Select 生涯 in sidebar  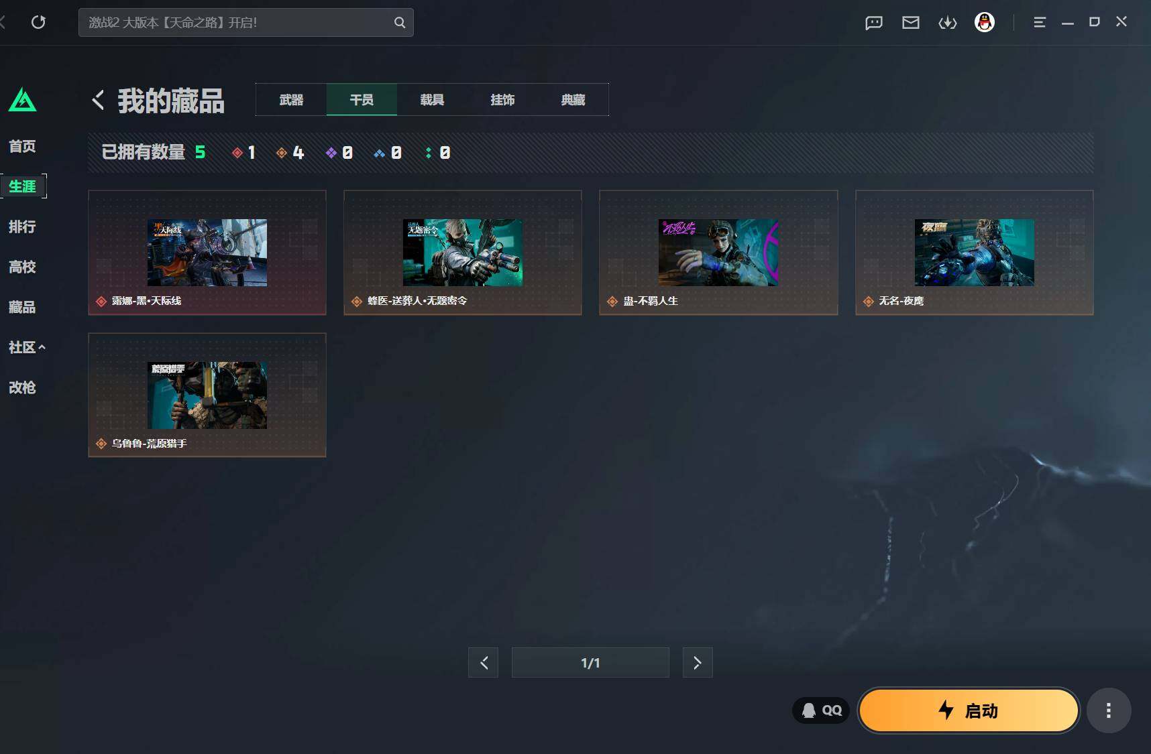point(23,186)
